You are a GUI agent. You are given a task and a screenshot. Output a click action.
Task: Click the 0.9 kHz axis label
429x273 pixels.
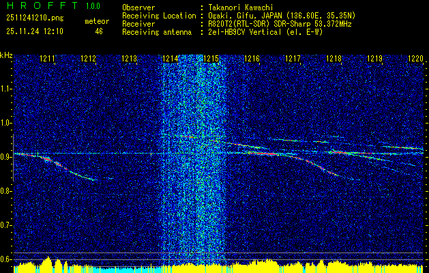[6, 157]
